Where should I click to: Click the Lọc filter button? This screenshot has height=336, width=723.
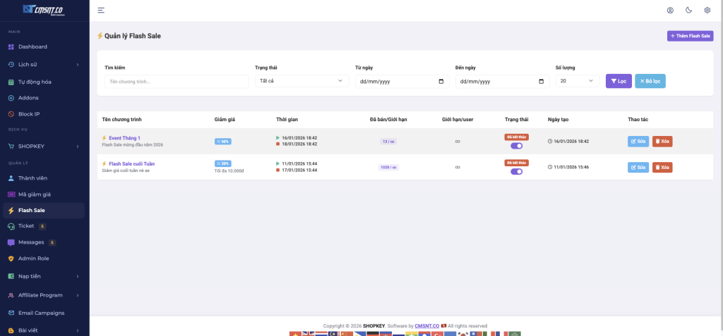(619, 81)
